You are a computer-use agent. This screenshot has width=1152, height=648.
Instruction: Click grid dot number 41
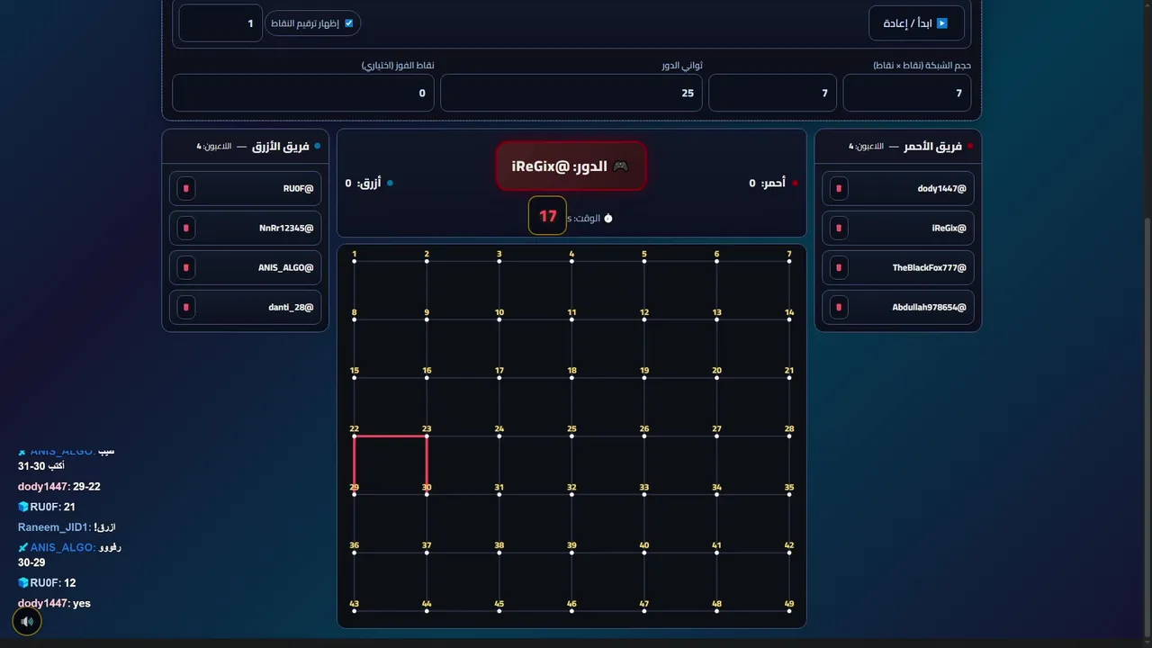coord(716,553)
